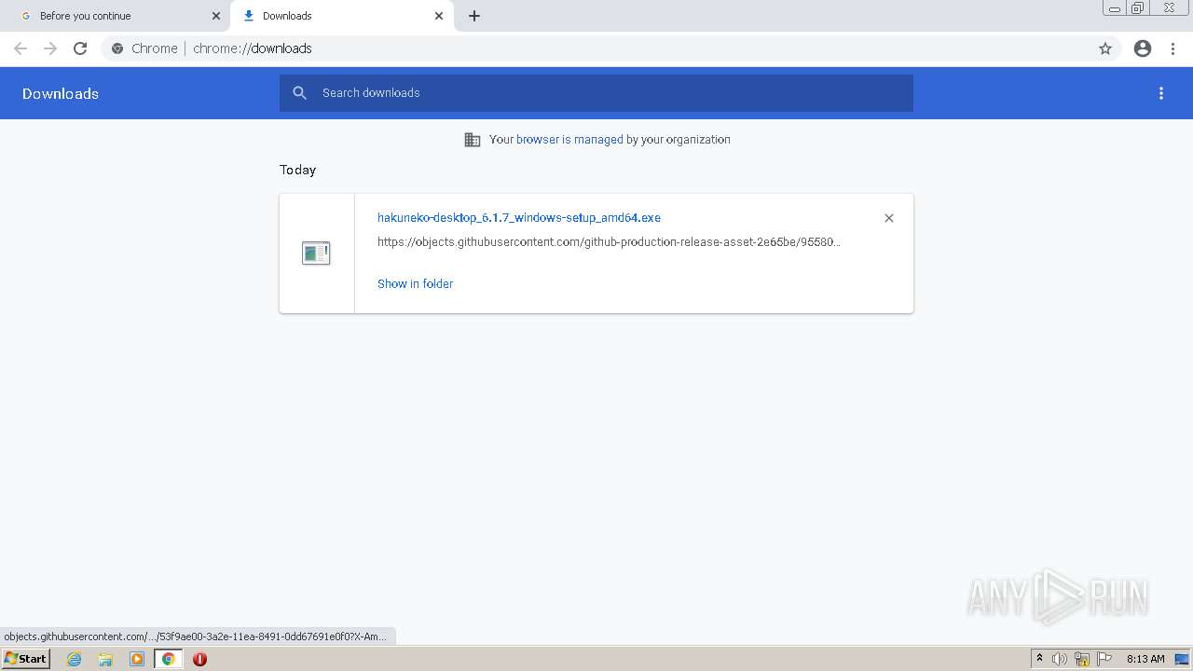Viewport: 1193px width, 671px height.
Task: Open a new tab with plus button
Action: (474, 16)
